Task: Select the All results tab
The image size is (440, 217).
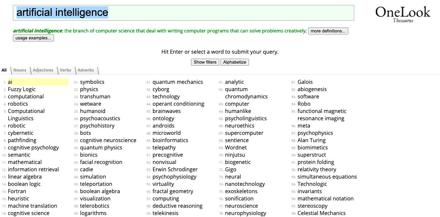Action: [x=4, y=70]
